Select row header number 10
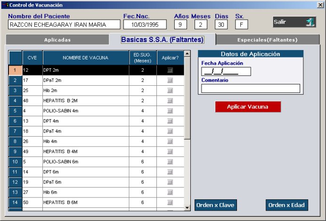Image resolution: width=326 pixels, height=221 pixels. (15, 162)
